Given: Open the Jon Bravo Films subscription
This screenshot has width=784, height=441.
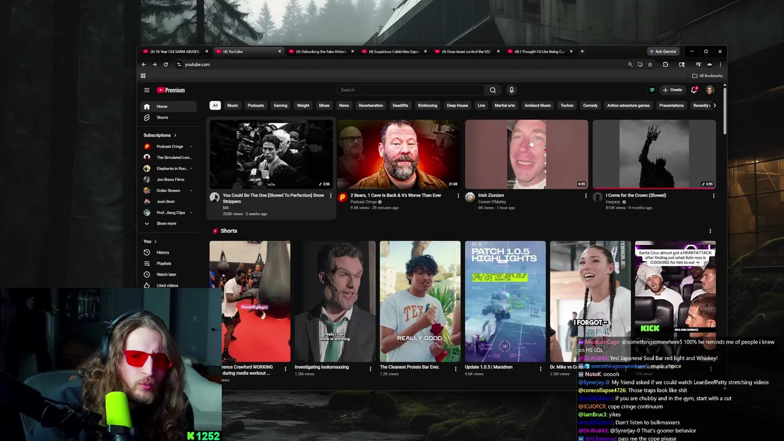Looking at the screenshot, I should tap(168, 179).
